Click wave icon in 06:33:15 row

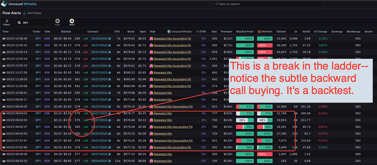tap(4, 161)
